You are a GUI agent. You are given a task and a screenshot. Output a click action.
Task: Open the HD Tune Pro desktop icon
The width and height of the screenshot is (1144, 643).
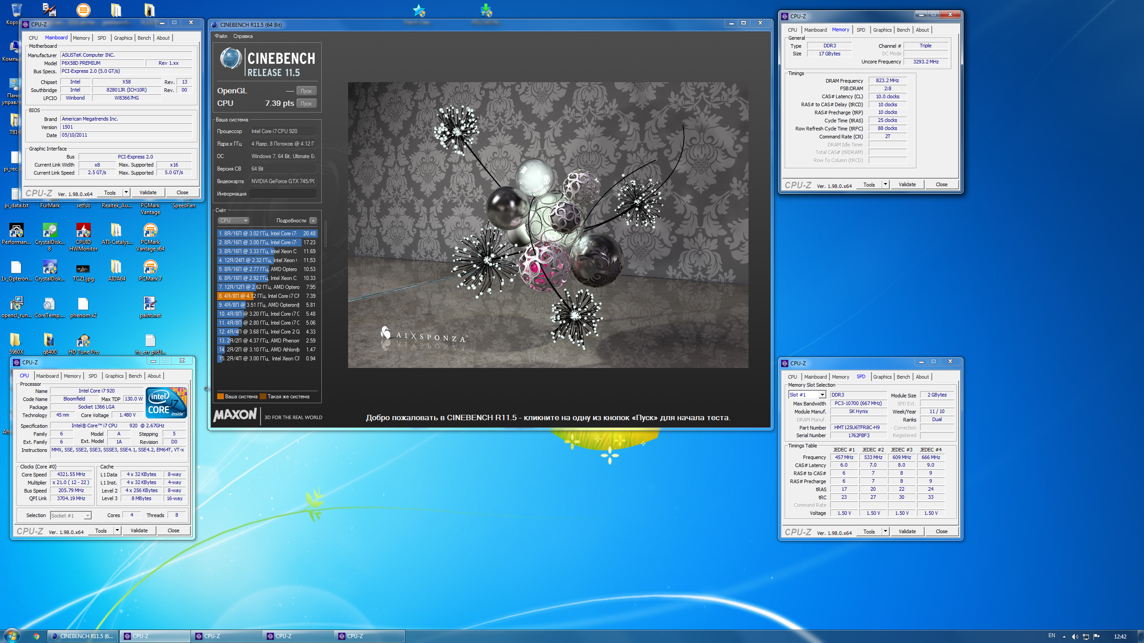[83, 344]
